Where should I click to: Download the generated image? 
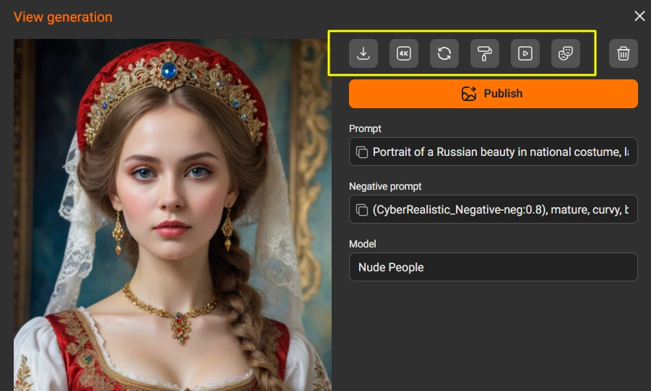[x=363, y=53]
